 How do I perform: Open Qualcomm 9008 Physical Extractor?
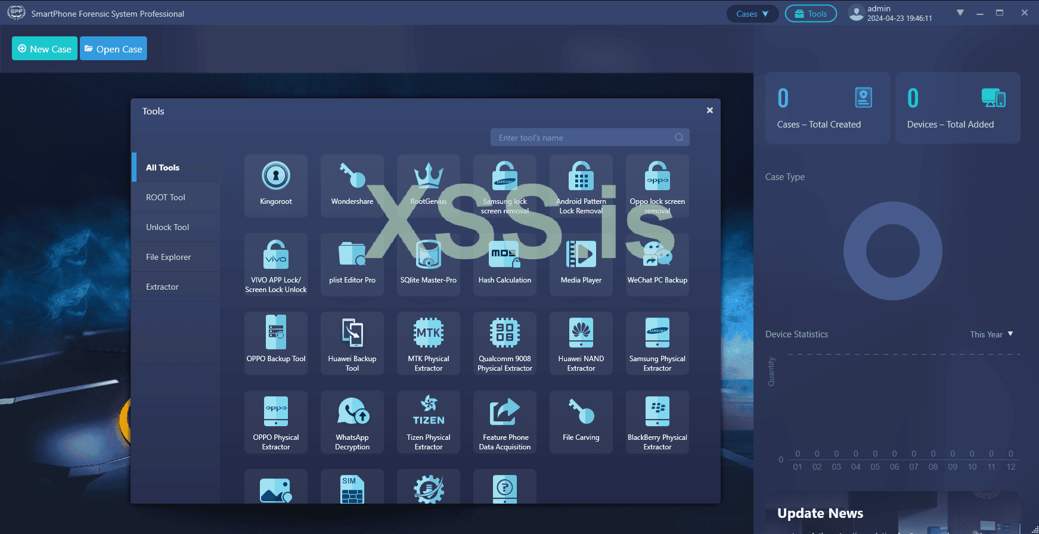pos(505,343)
